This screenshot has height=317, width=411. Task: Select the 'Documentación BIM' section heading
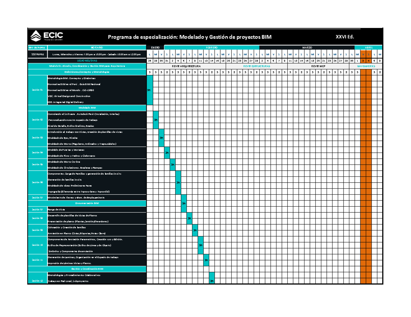(87, 203)
